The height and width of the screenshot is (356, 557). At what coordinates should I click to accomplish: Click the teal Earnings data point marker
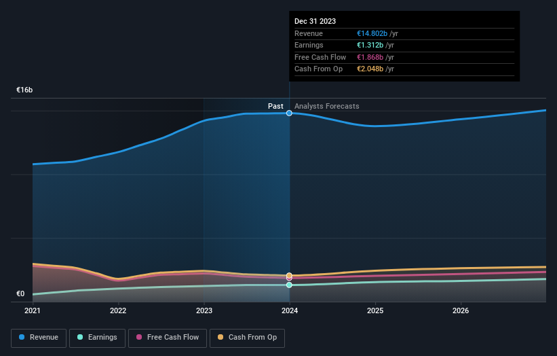[x=289, y=285]
